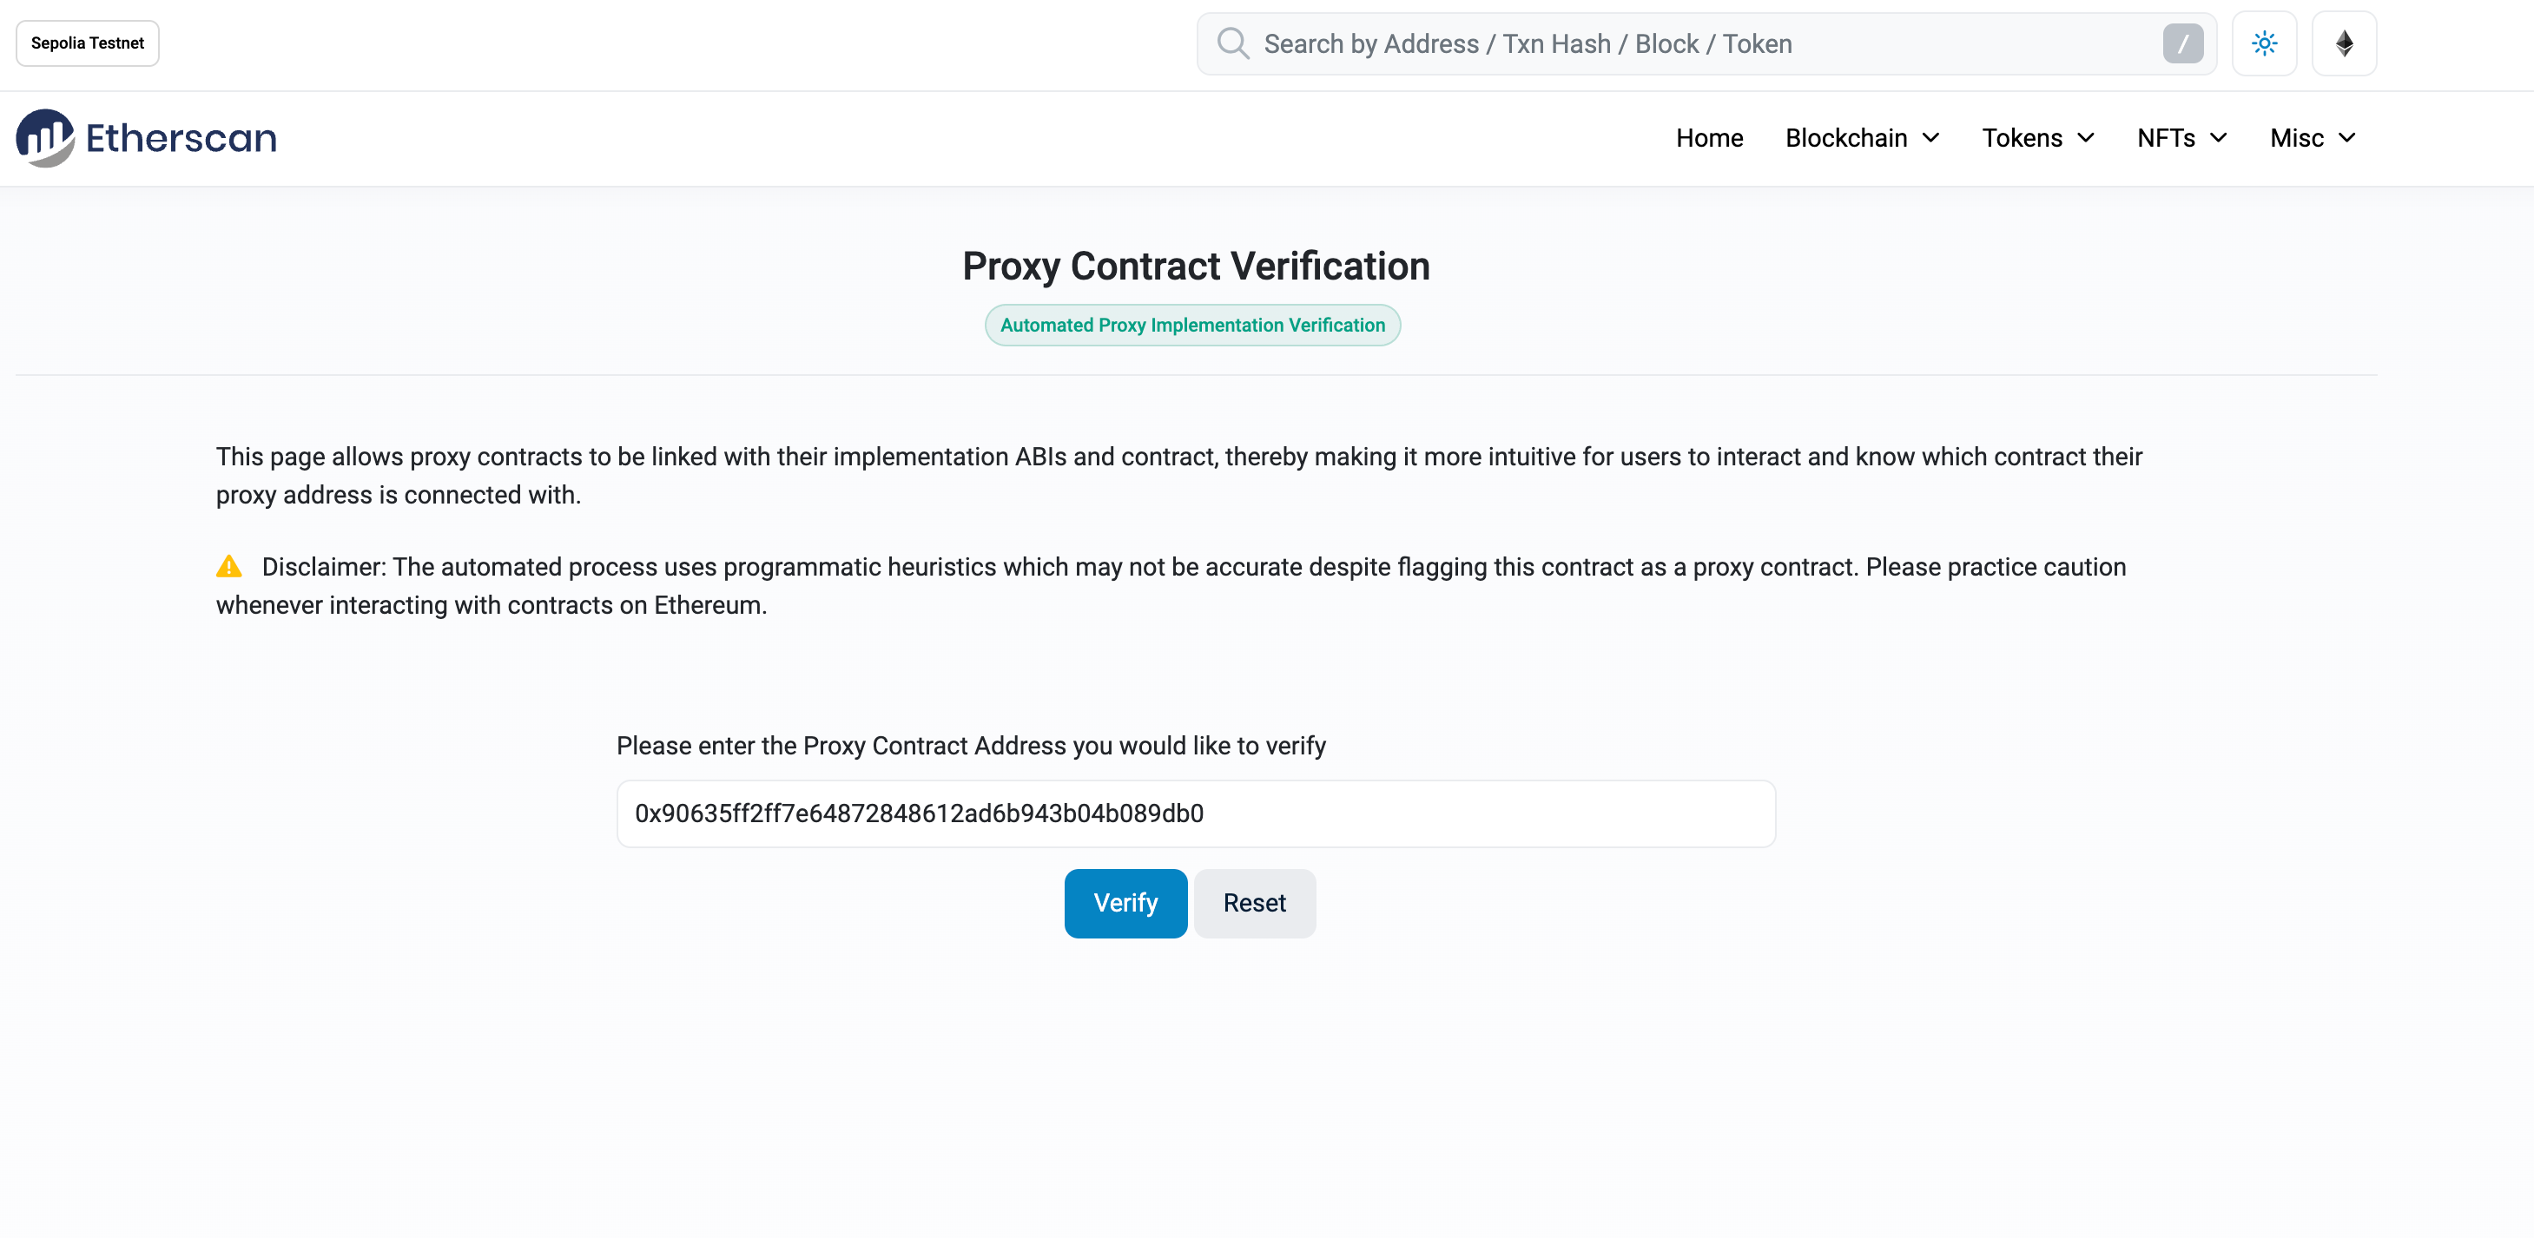Click the Tokens menu label
The width and height of the screenshot is (2534, 1238).
point(2022,138)
